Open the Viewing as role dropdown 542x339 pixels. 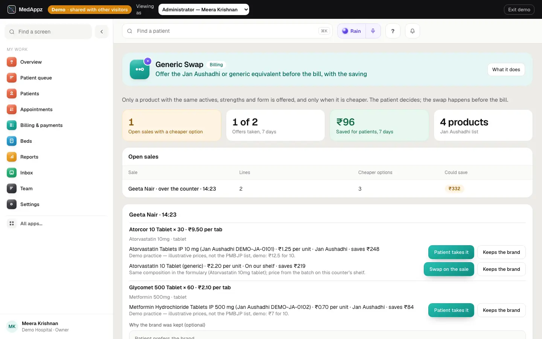pyautogui.click(x=204, y=9)
